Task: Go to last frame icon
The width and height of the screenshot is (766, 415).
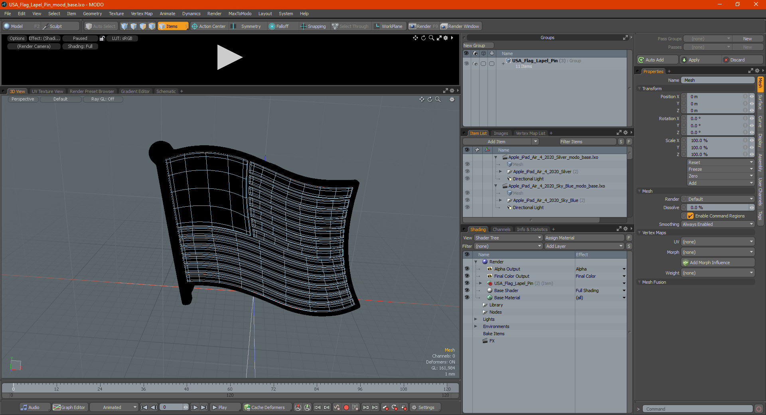Action: tap(204, 407)
